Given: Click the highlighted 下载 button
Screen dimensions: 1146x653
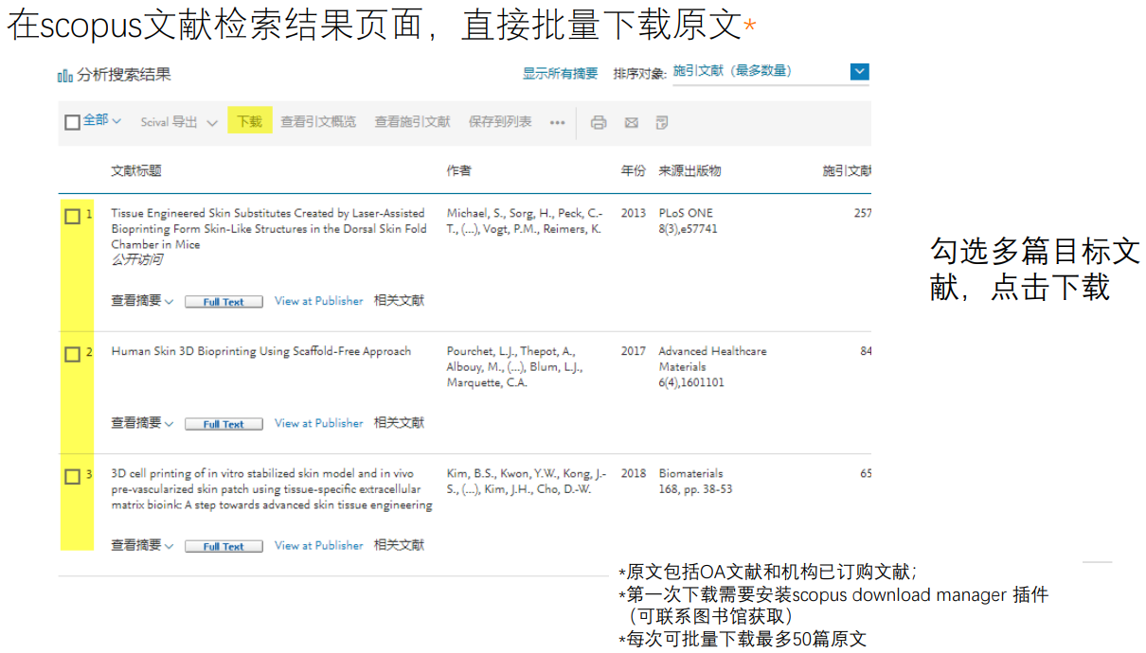Looking at the screenshot, I should point(249,121).
